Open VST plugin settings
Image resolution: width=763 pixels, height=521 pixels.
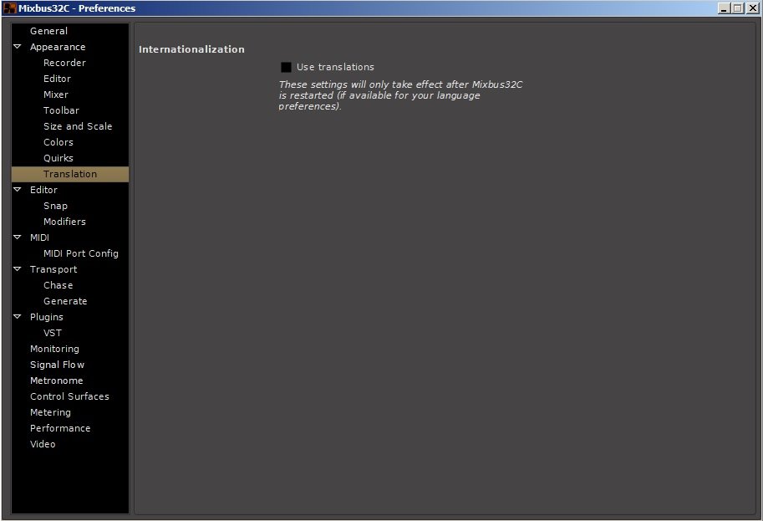52,333
